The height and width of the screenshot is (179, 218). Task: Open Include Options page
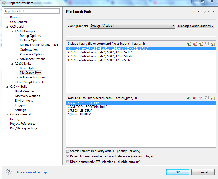coord(30,40)
